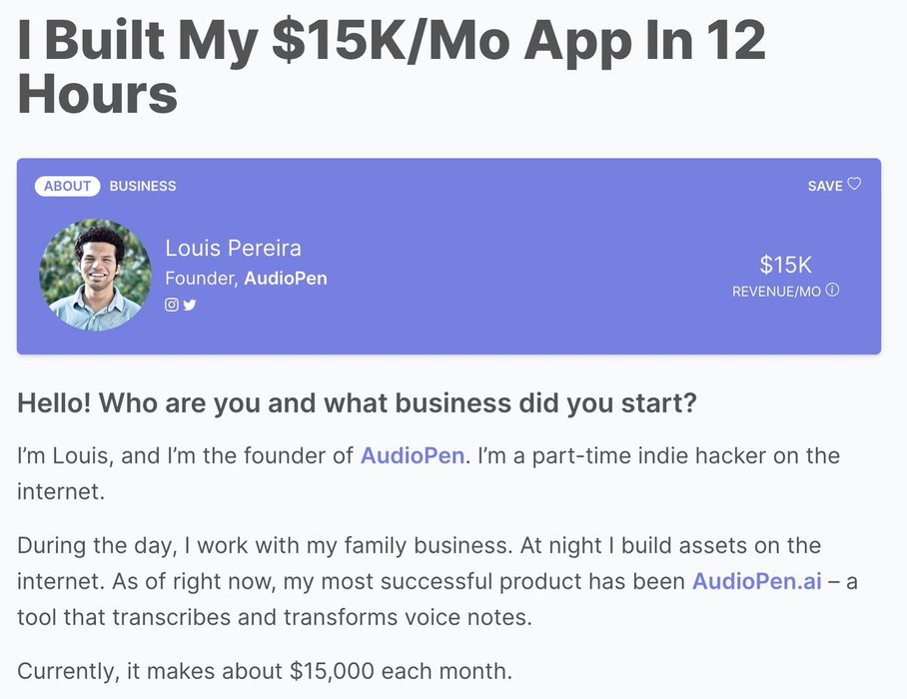Click the sentence about making $15,000 each month

pyautogui.click(x=265, y=671)
